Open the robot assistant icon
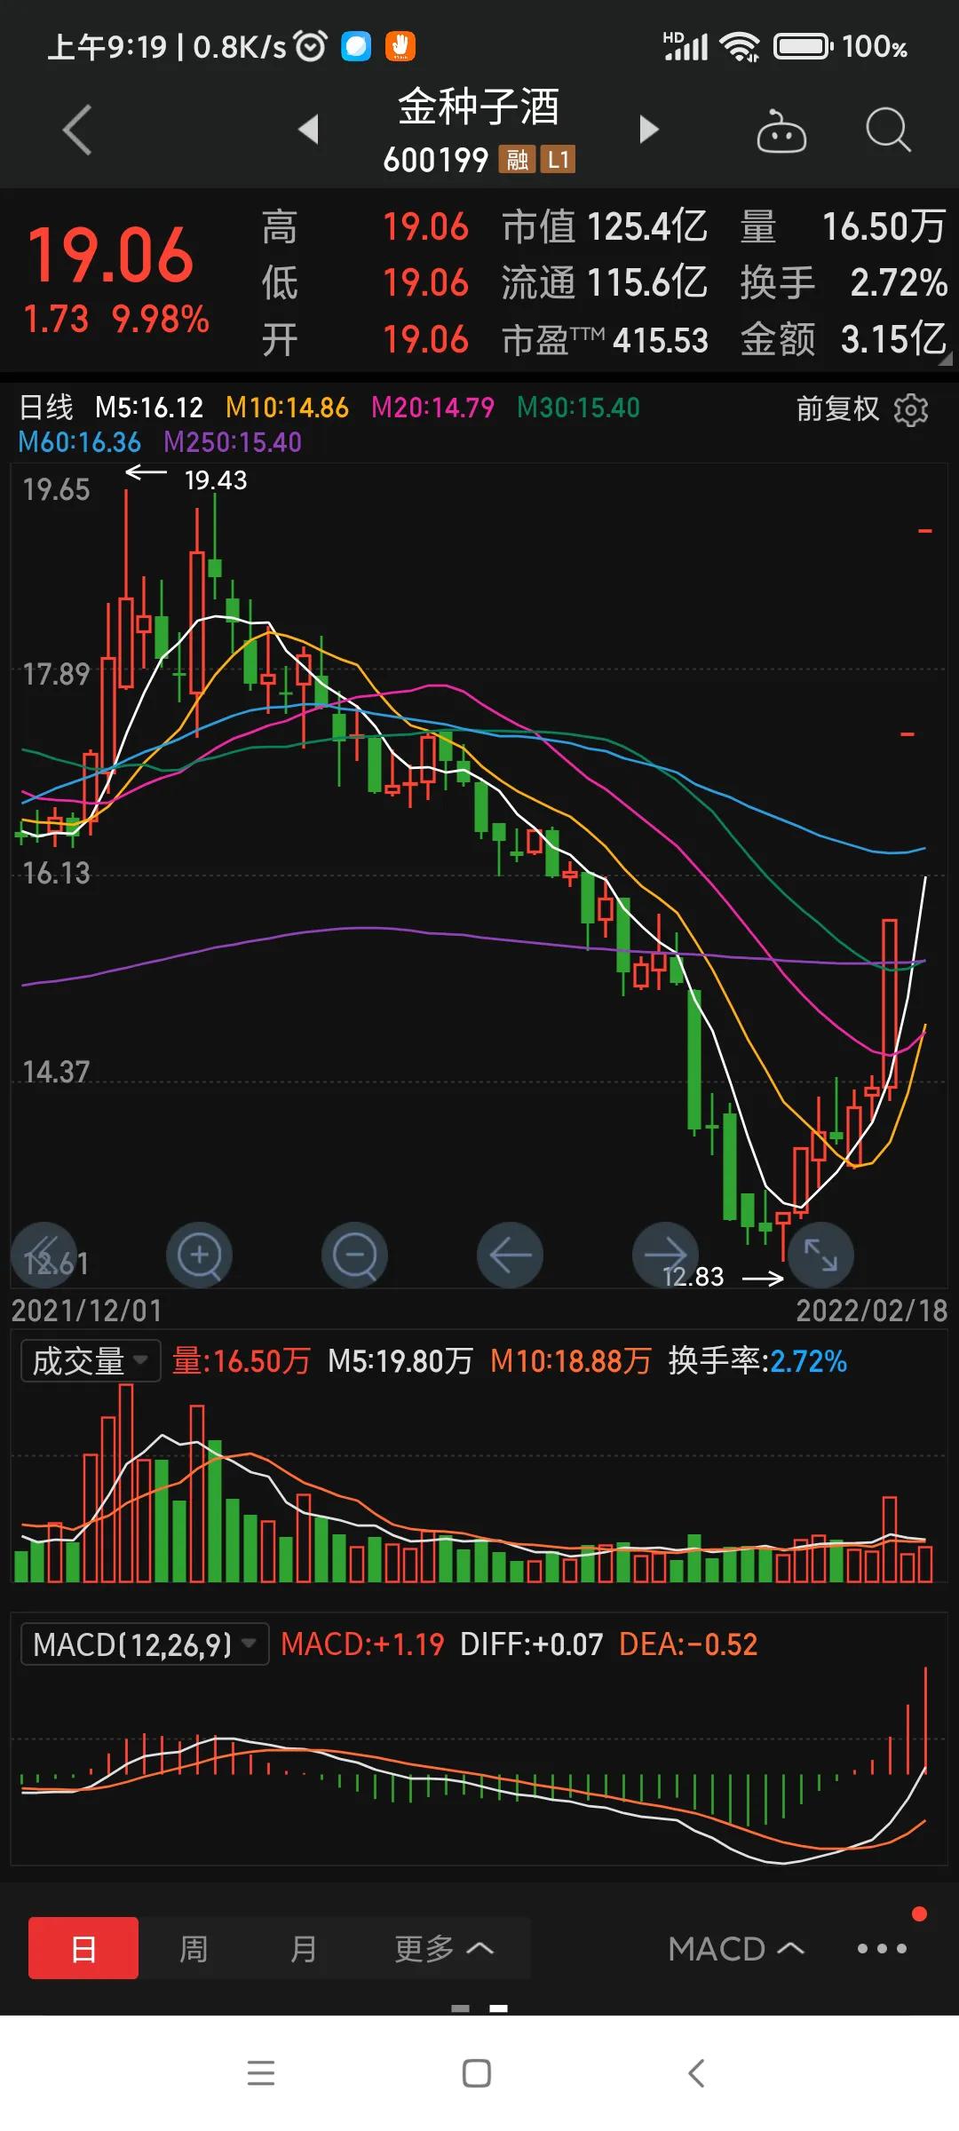Image resolution: width=959 pixels, height=2131 pixels. click(781, 131)
